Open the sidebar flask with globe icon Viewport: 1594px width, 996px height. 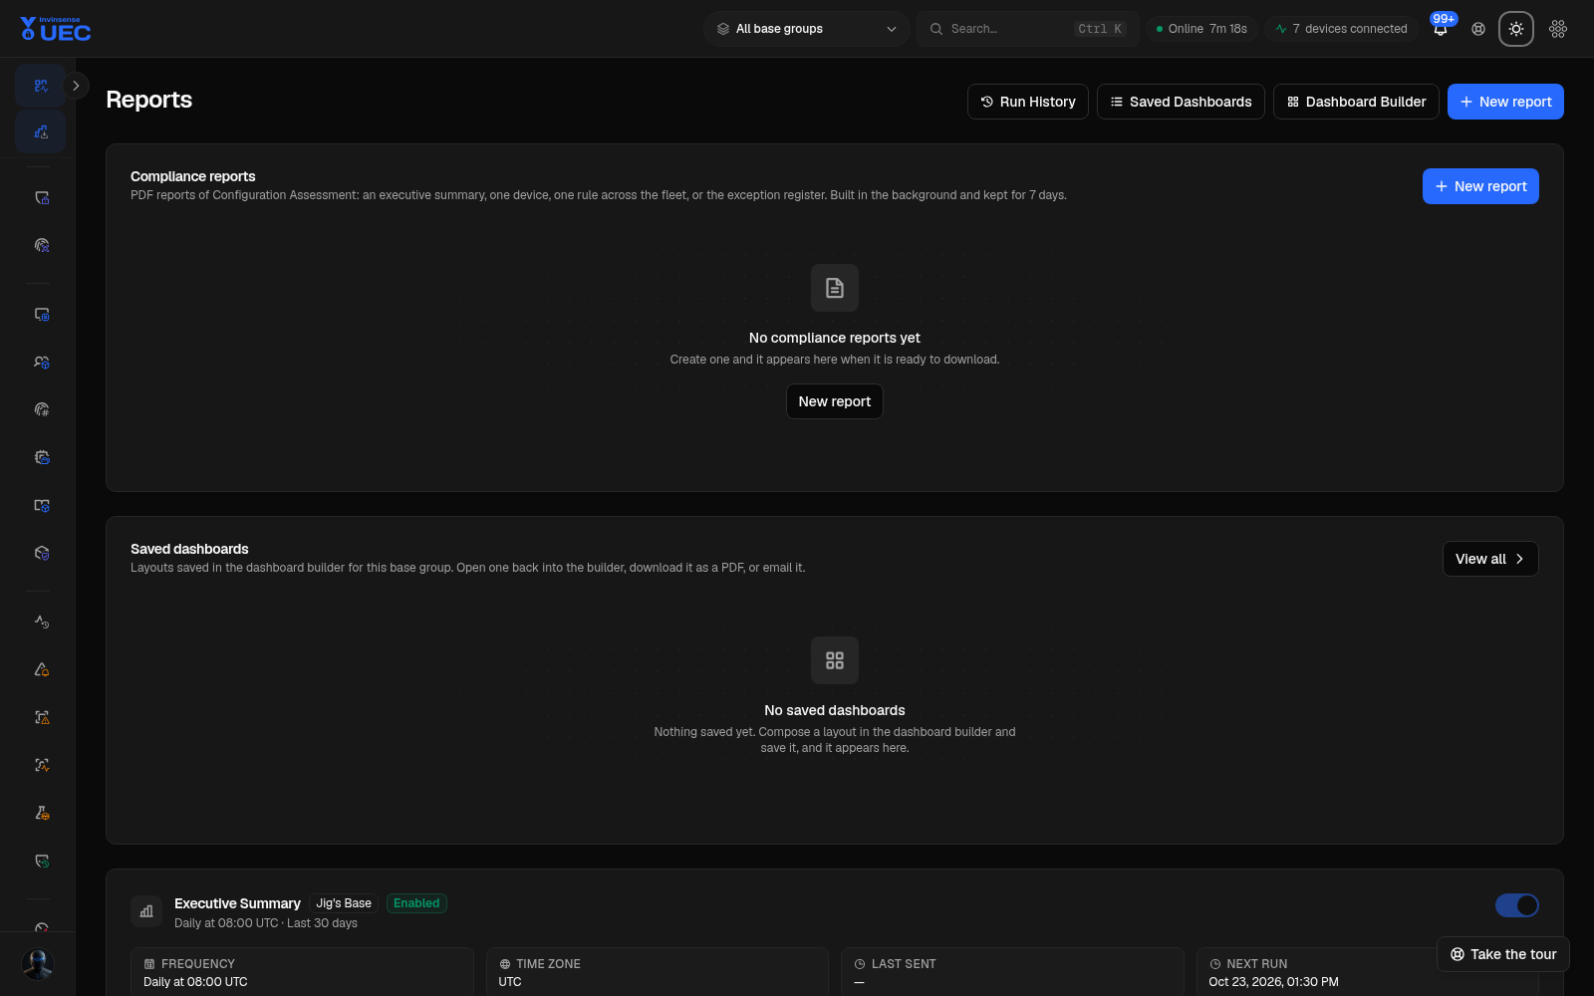pyautogui.click(x=41, y=813)
